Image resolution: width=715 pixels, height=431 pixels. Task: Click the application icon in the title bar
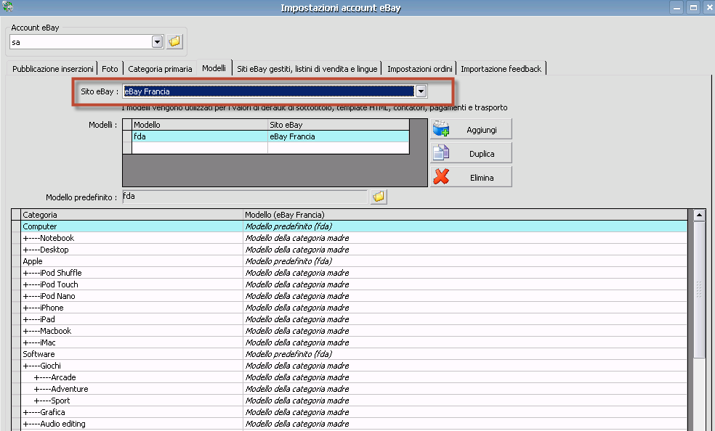(8, 7)
